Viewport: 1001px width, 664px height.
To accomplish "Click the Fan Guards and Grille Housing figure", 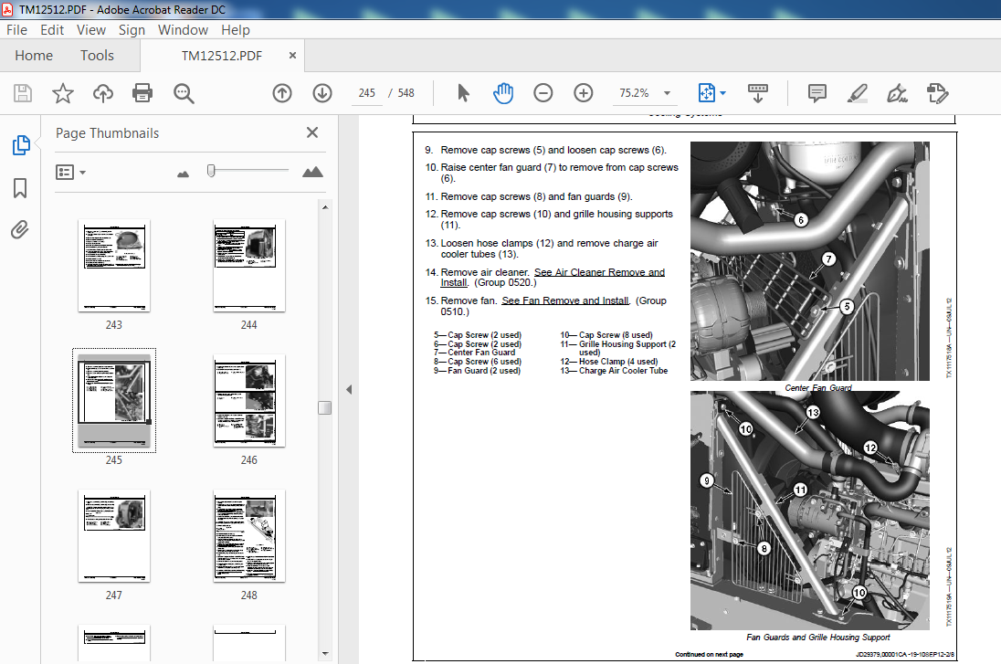I will tap(809, 511).
